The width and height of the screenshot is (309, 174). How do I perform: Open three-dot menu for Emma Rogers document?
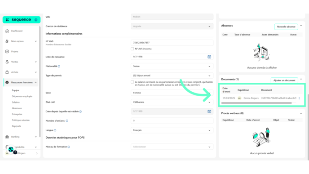[x=299, y=98]
